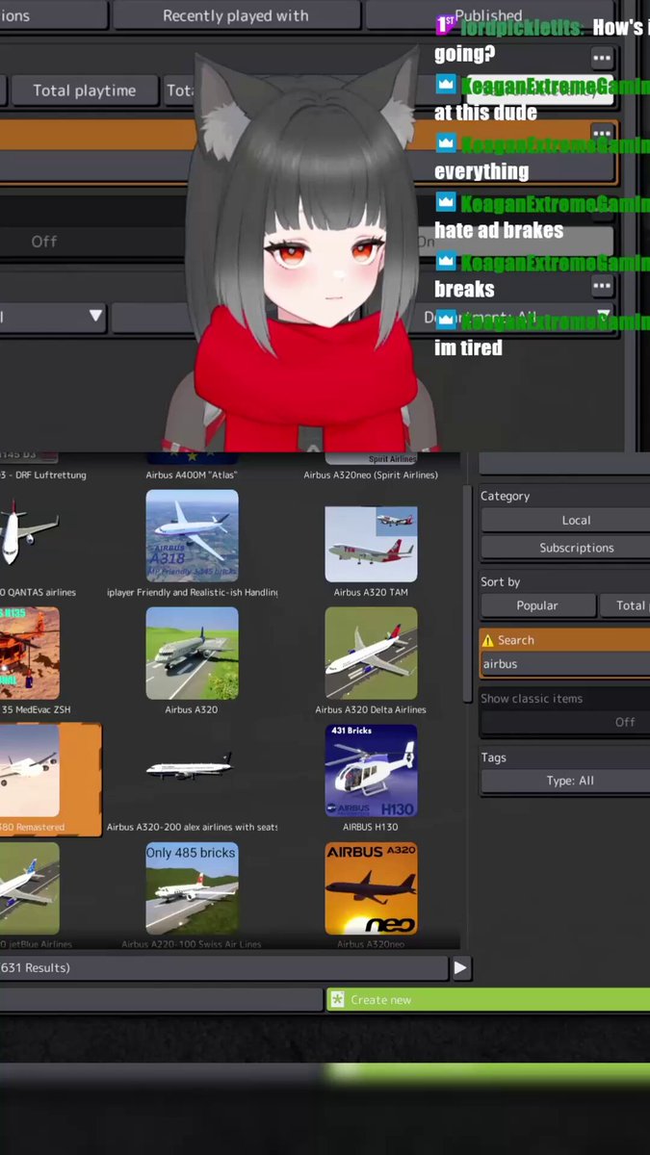Toggle the Show classic items Off switch
This screenshot has width=650, height=1155.
click(x=564, y=722)
